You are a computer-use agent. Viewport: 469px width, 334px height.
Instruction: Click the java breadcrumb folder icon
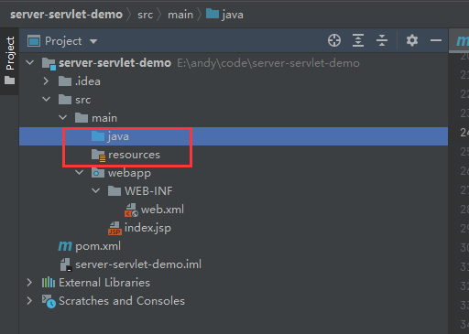pyautogui.click(x=213, y=14)
